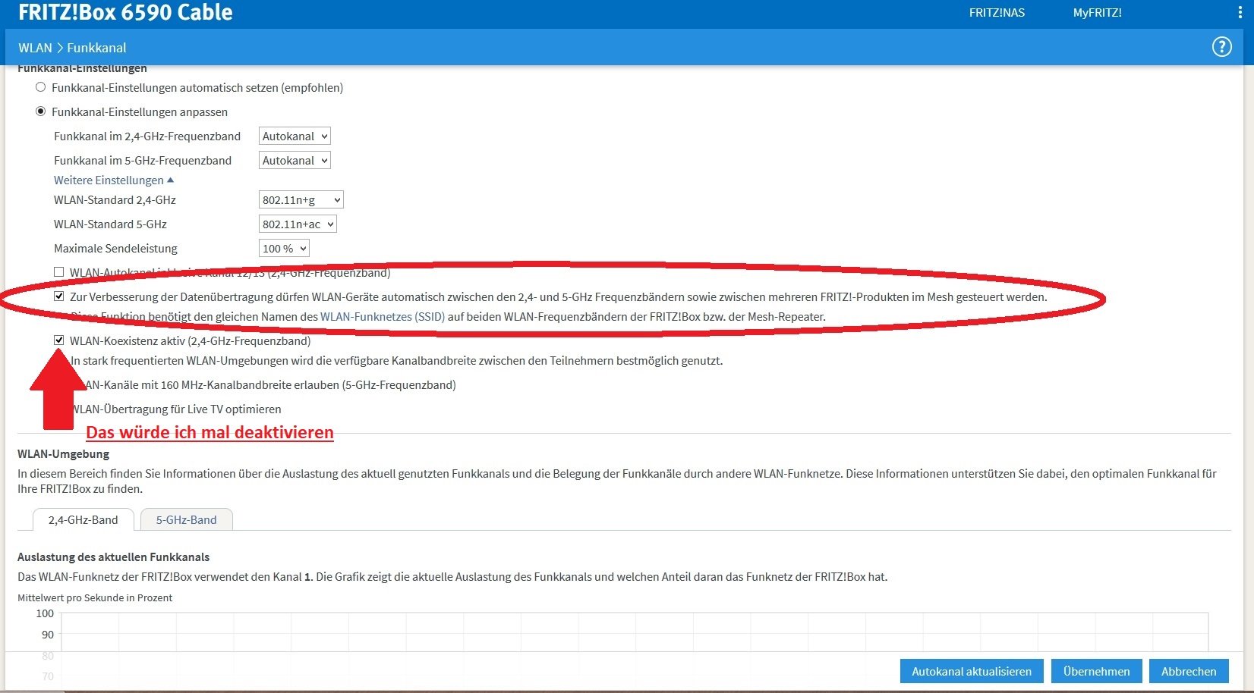
Task: Open Maximale Sendeleistung dropdown
Action: tap(284, 249)
